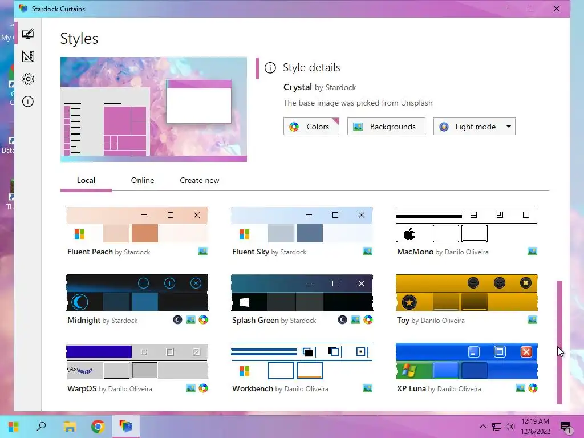Open Backgrounds options for Crystal style
This screenshot has height=438, width=584.
386,127
